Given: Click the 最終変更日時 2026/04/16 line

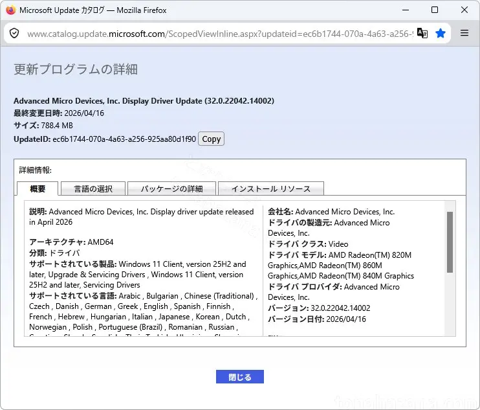Looking at the screenshot, I should click(59, 113).
